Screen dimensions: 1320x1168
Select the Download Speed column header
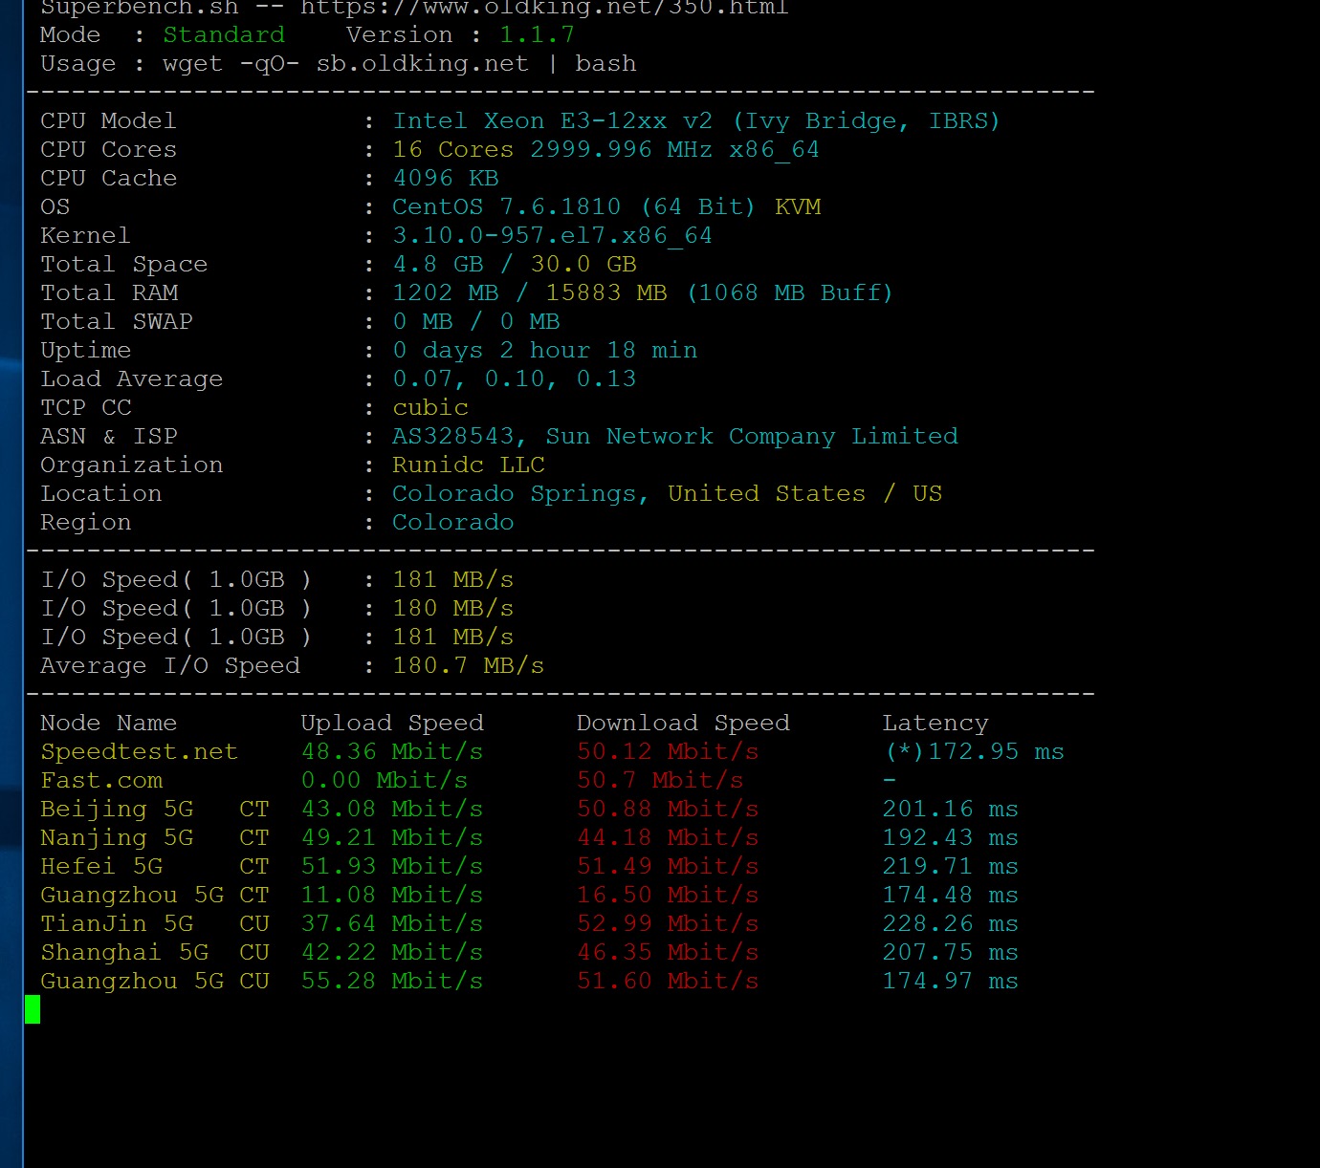683,724
